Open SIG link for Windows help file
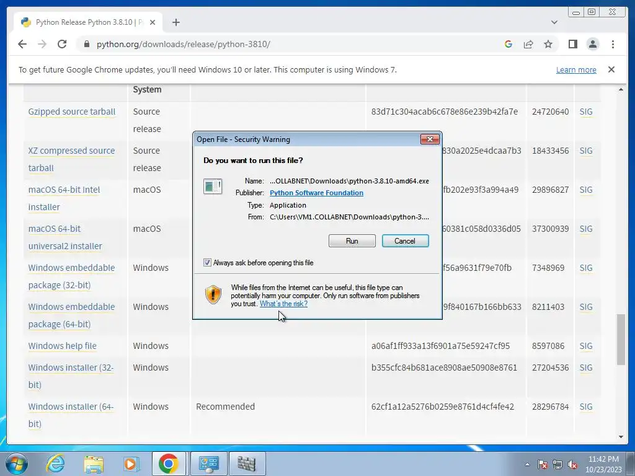The width and height of the screenshot is (635, 476). (x=585, y=346)
